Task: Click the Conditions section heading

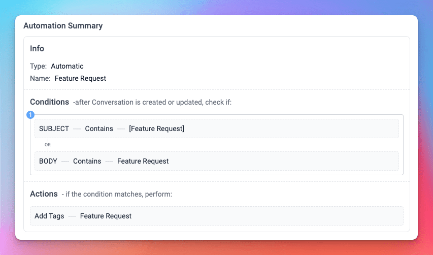Action: click(49, 102)
